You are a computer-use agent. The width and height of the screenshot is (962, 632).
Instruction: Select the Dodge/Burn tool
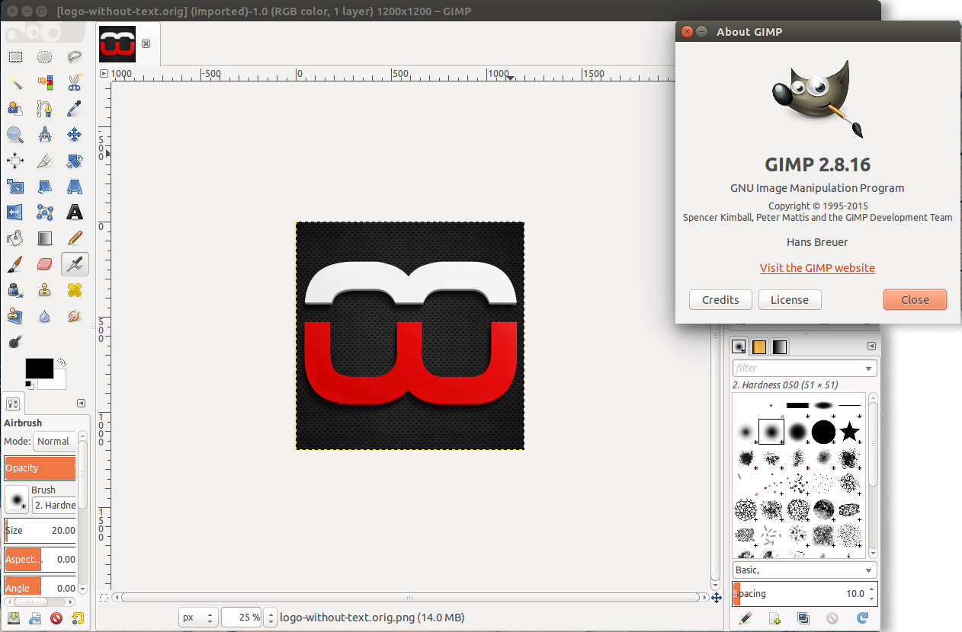[x=15, y=342]
